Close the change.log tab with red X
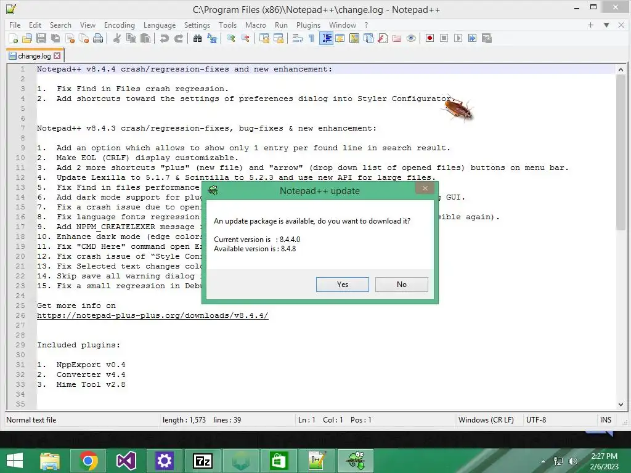 coord(57,56)
